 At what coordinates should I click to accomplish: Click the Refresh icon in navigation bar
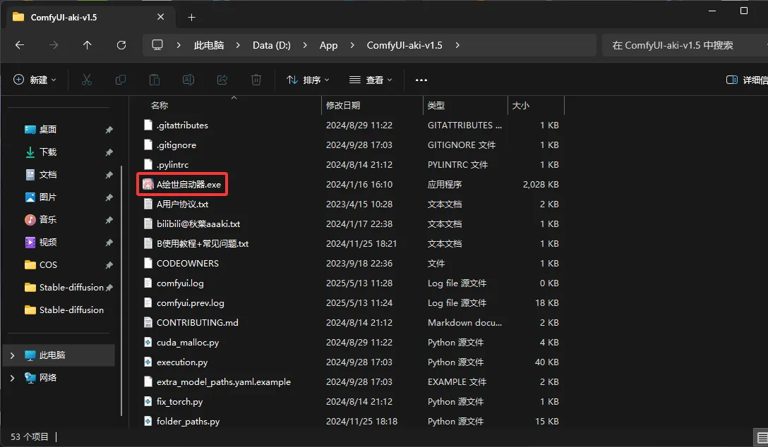[121, 45]
